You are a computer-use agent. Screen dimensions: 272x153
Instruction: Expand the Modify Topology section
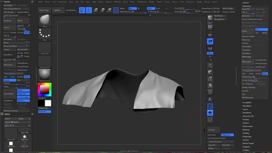point(248,87)
